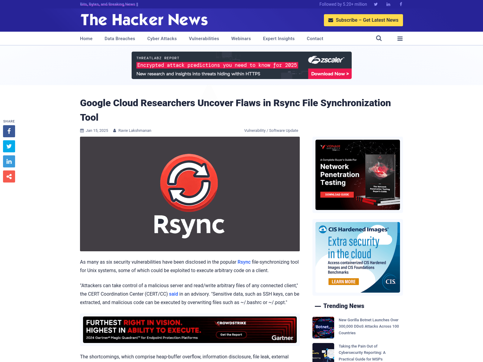This screenshot has width=483, height=362.
Task: Click Subscribe – Get Latest News button
Action: [x=363, y=20]
